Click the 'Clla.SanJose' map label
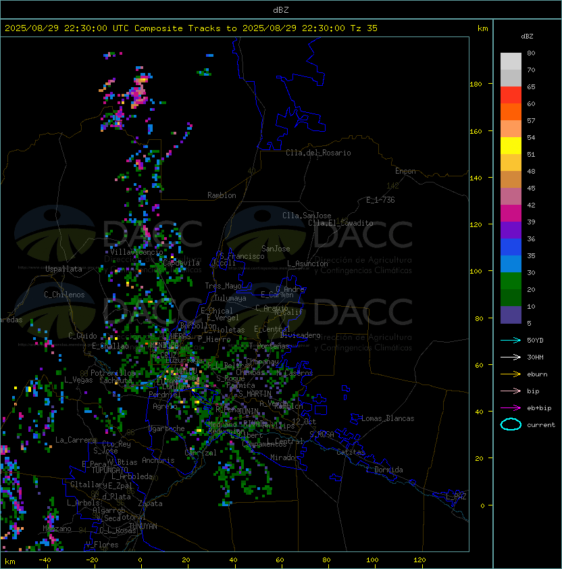562x569 pixels. pos(307,216)
